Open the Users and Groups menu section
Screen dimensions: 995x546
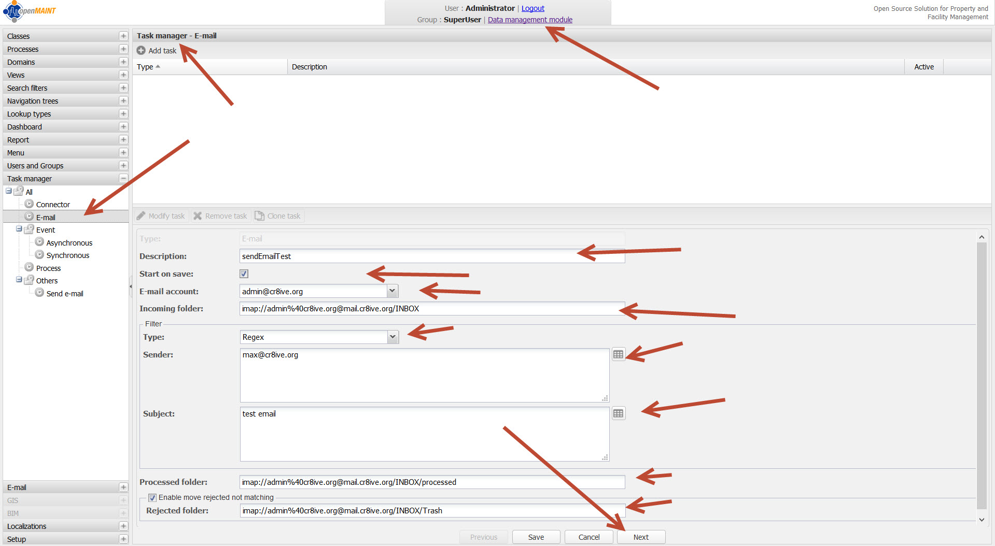pos(35,166)
